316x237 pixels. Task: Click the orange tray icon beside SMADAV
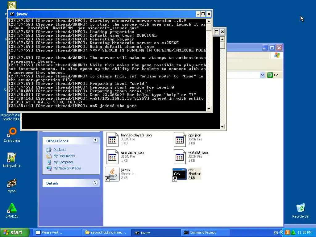[288, 232]
